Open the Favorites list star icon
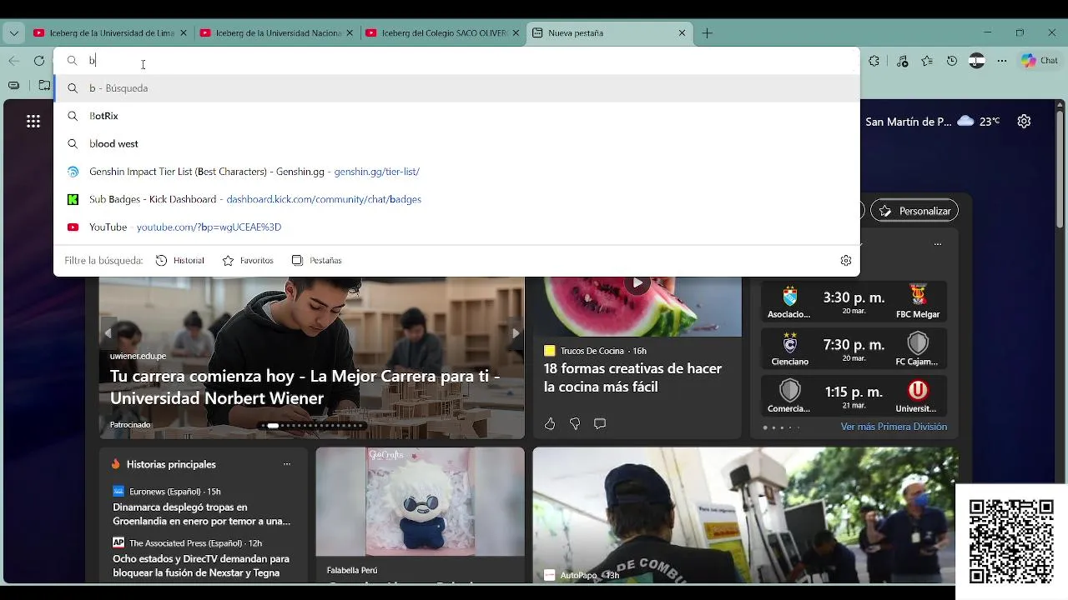Viewport: 1068px width, 600px height. click(x=927, y=61)
